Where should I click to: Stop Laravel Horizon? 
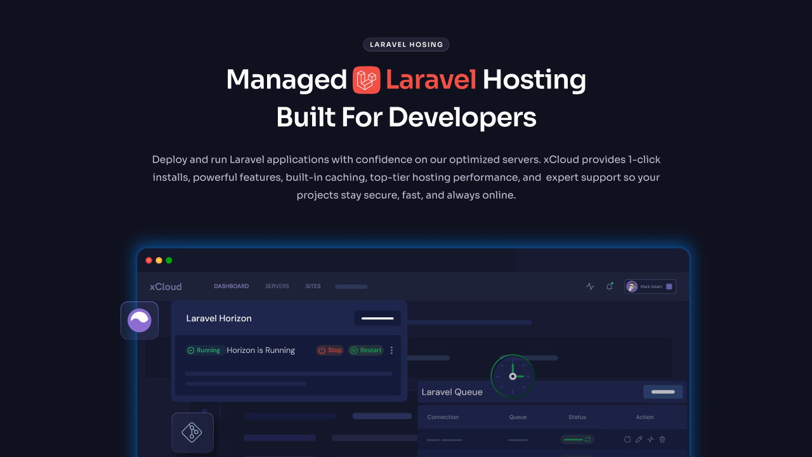point(330,350)
